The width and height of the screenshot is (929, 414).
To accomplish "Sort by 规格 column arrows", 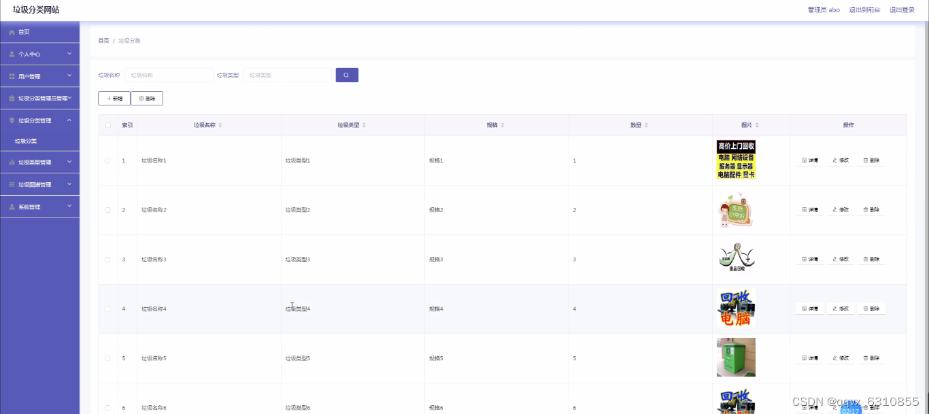I will (x=502, y=125).
